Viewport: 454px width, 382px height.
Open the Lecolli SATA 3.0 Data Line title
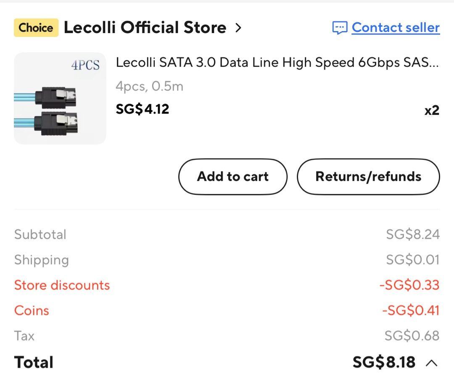[x=277, y=62]
